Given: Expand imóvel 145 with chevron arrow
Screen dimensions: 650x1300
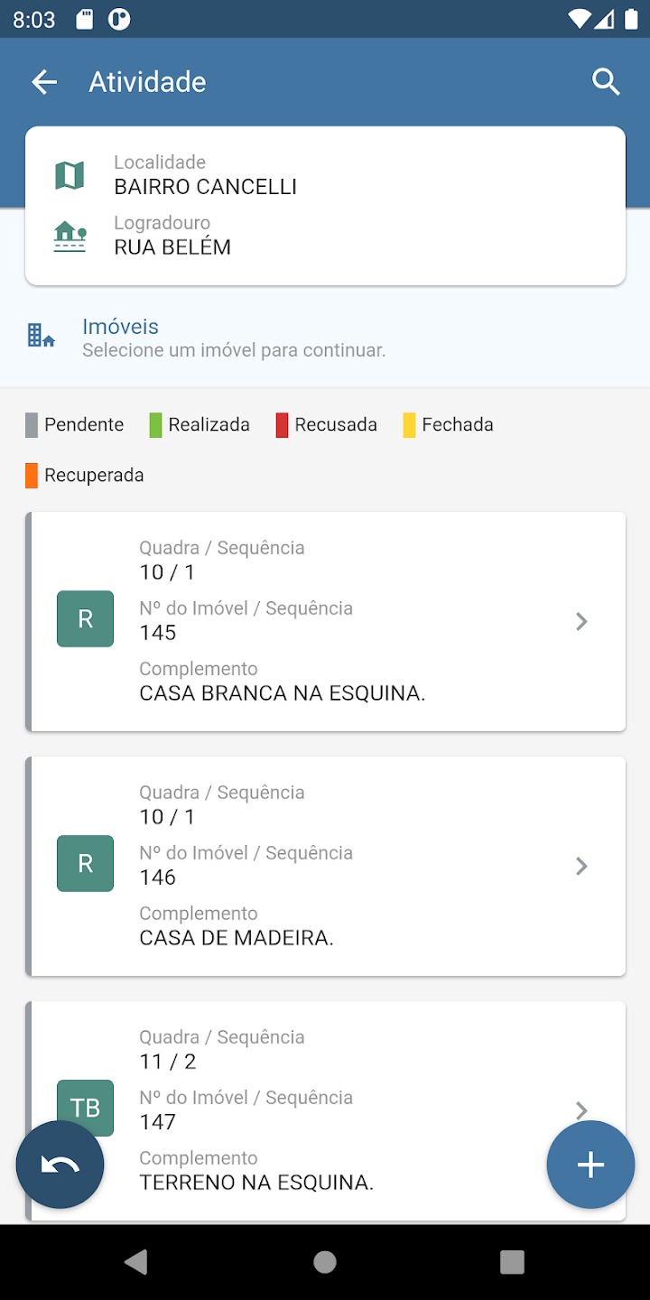Looking at the screenshot, I should coord(582,621).
